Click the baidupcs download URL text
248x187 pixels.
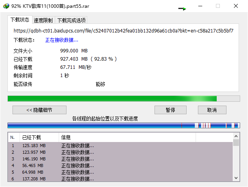[x=123, y=31]
